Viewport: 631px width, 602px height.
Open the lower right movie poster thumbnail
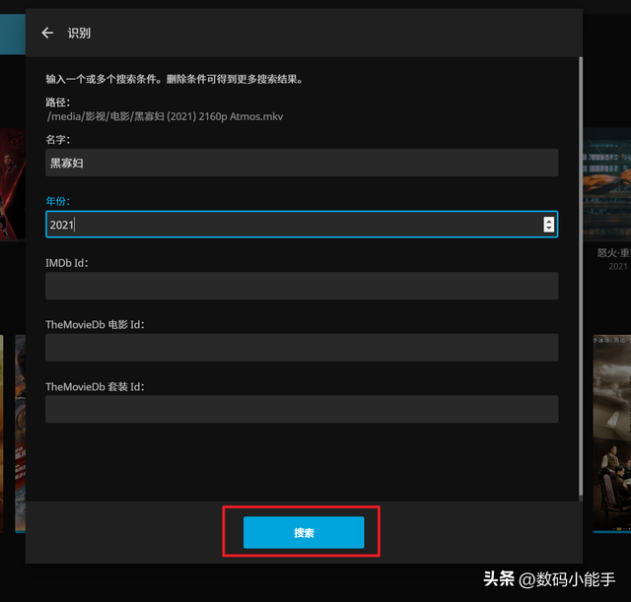point(611,434)
